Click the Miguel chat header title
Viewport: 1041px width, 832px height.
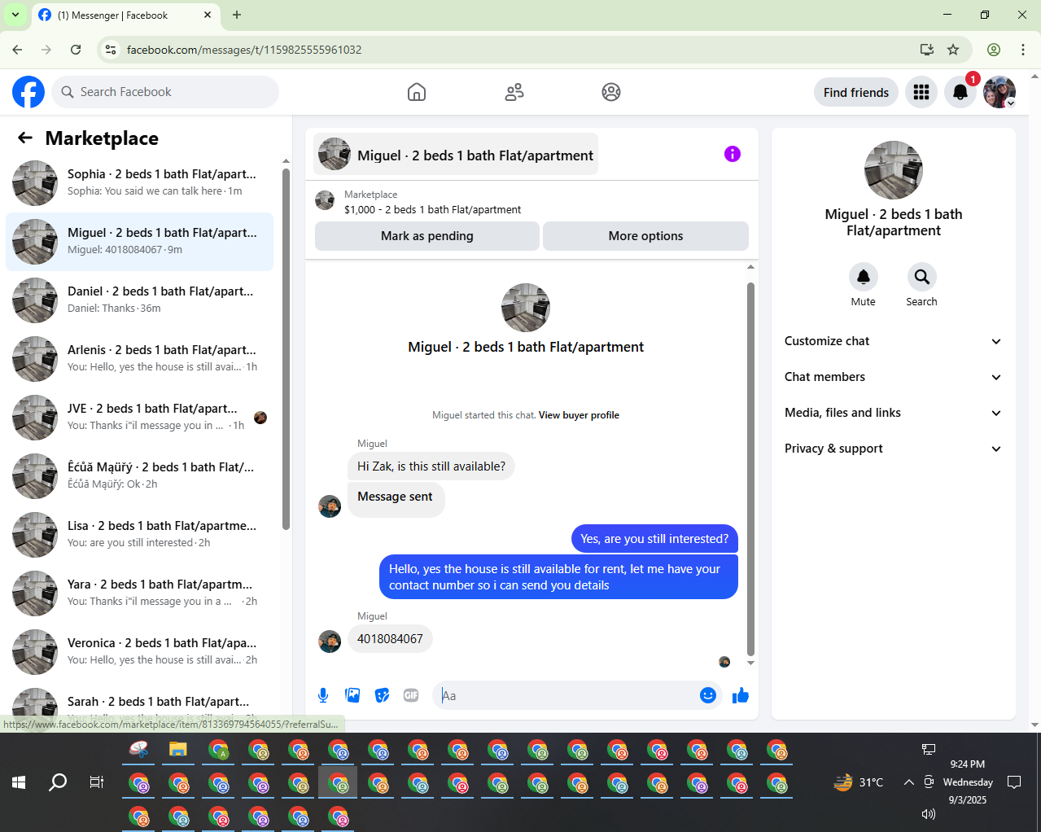tap(456, 155)
